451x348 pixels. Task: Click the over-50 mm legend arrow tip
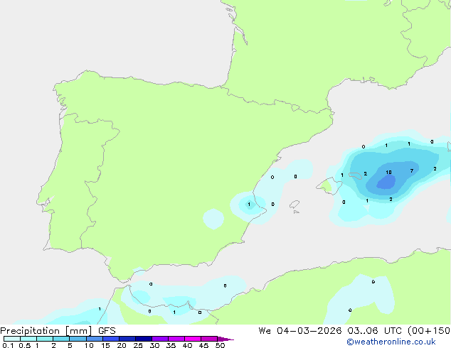tap(225, 339)
